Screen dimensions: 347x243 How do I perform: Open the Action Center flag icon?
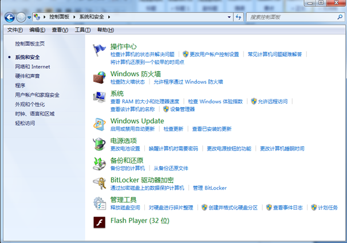tap(99, 50)
